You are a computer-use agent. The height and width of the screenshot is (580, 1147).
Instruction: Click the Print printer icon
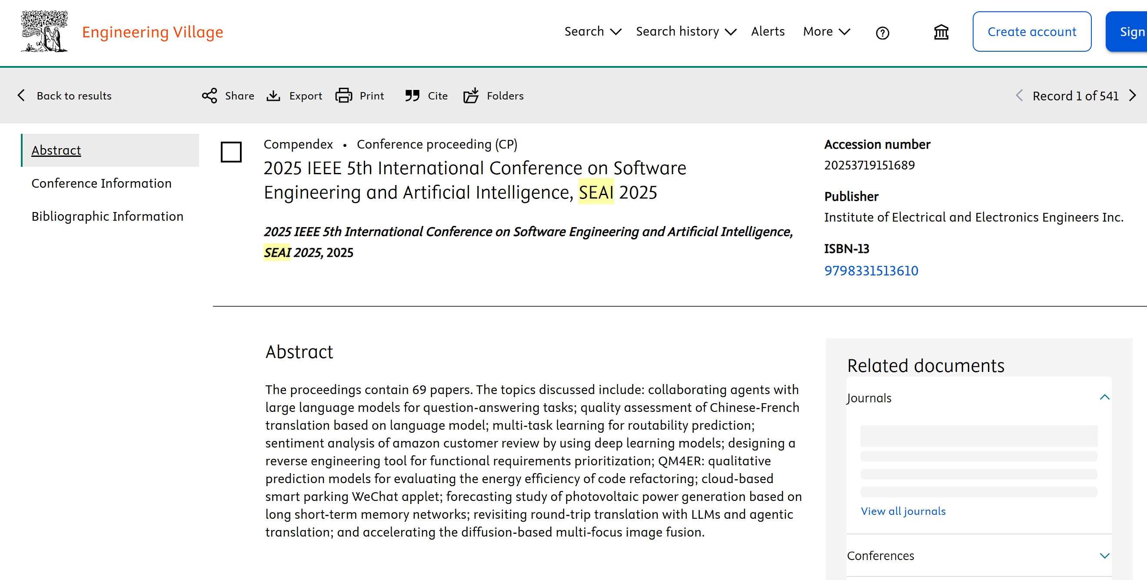coord(343,96)
